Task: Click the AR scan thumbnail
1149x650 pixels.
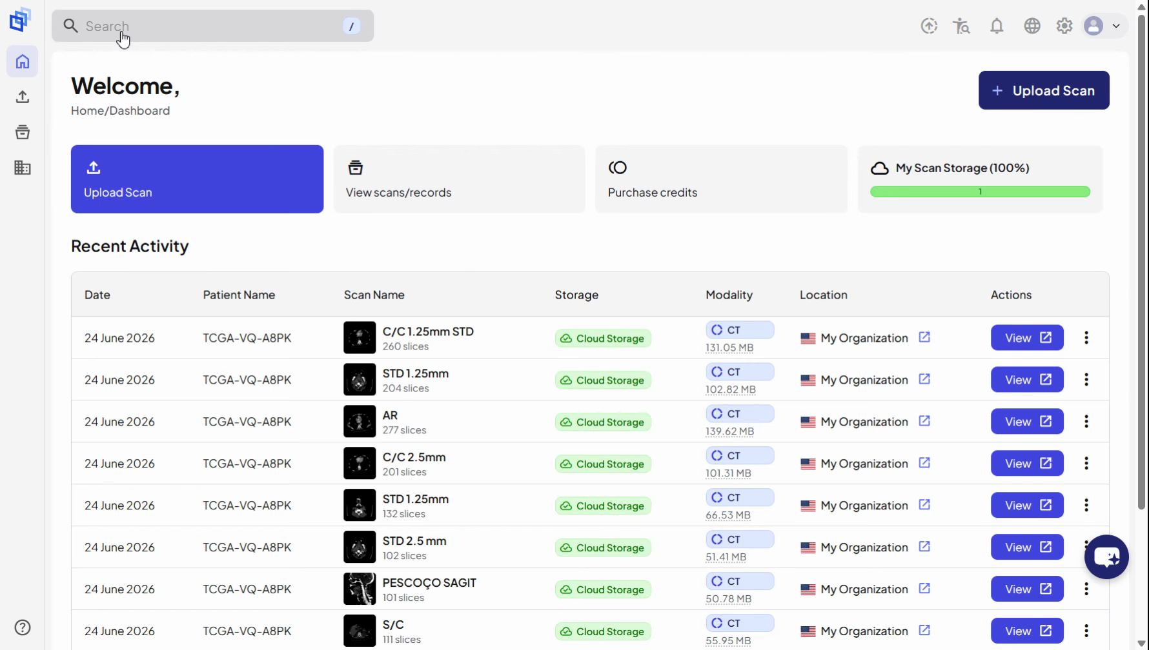Action: click(x=360, y=422)
